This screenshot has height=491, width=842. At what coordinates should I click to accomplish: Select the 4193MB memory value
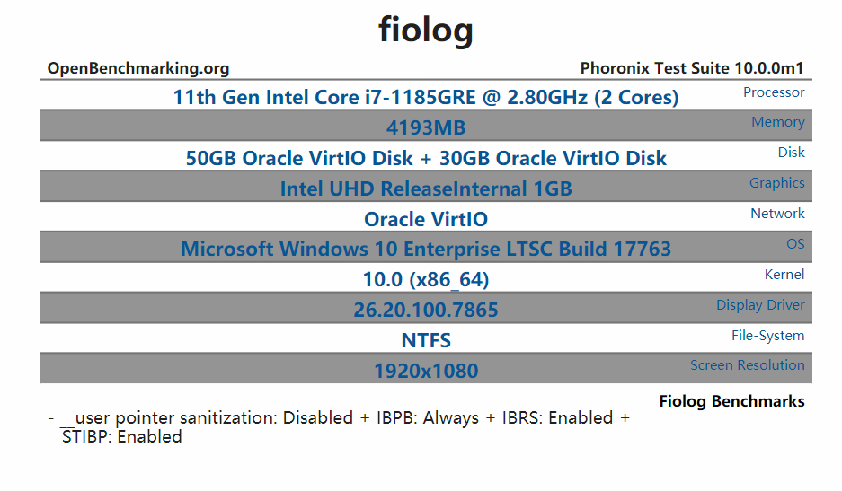click(425, 128)
